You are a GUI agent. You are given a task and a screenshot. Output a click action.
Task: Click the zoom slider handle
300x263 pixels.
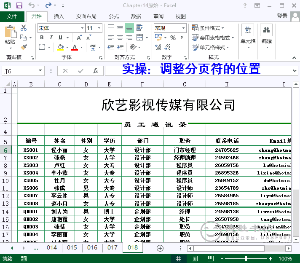[246, 259]
